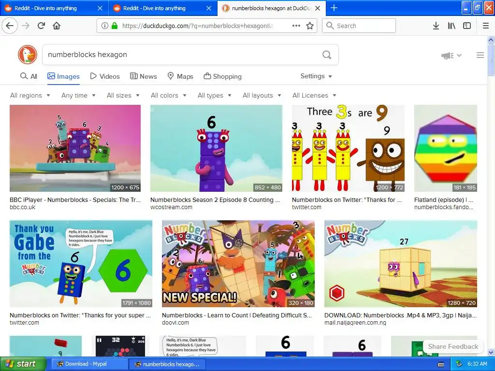Close the numberblocks hexagon tab
Image resolution: width=495 pixels, height=371 pixels.
[x=318, y=8]
